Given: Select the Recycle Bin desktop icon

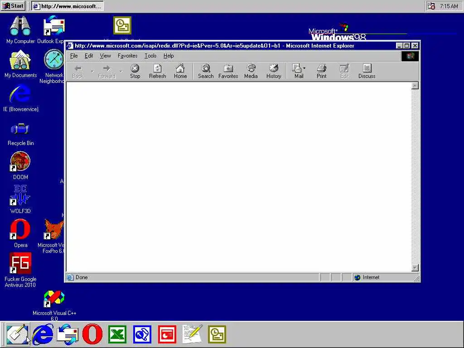Looking at the screenshot, I should (x=20, y=134).
